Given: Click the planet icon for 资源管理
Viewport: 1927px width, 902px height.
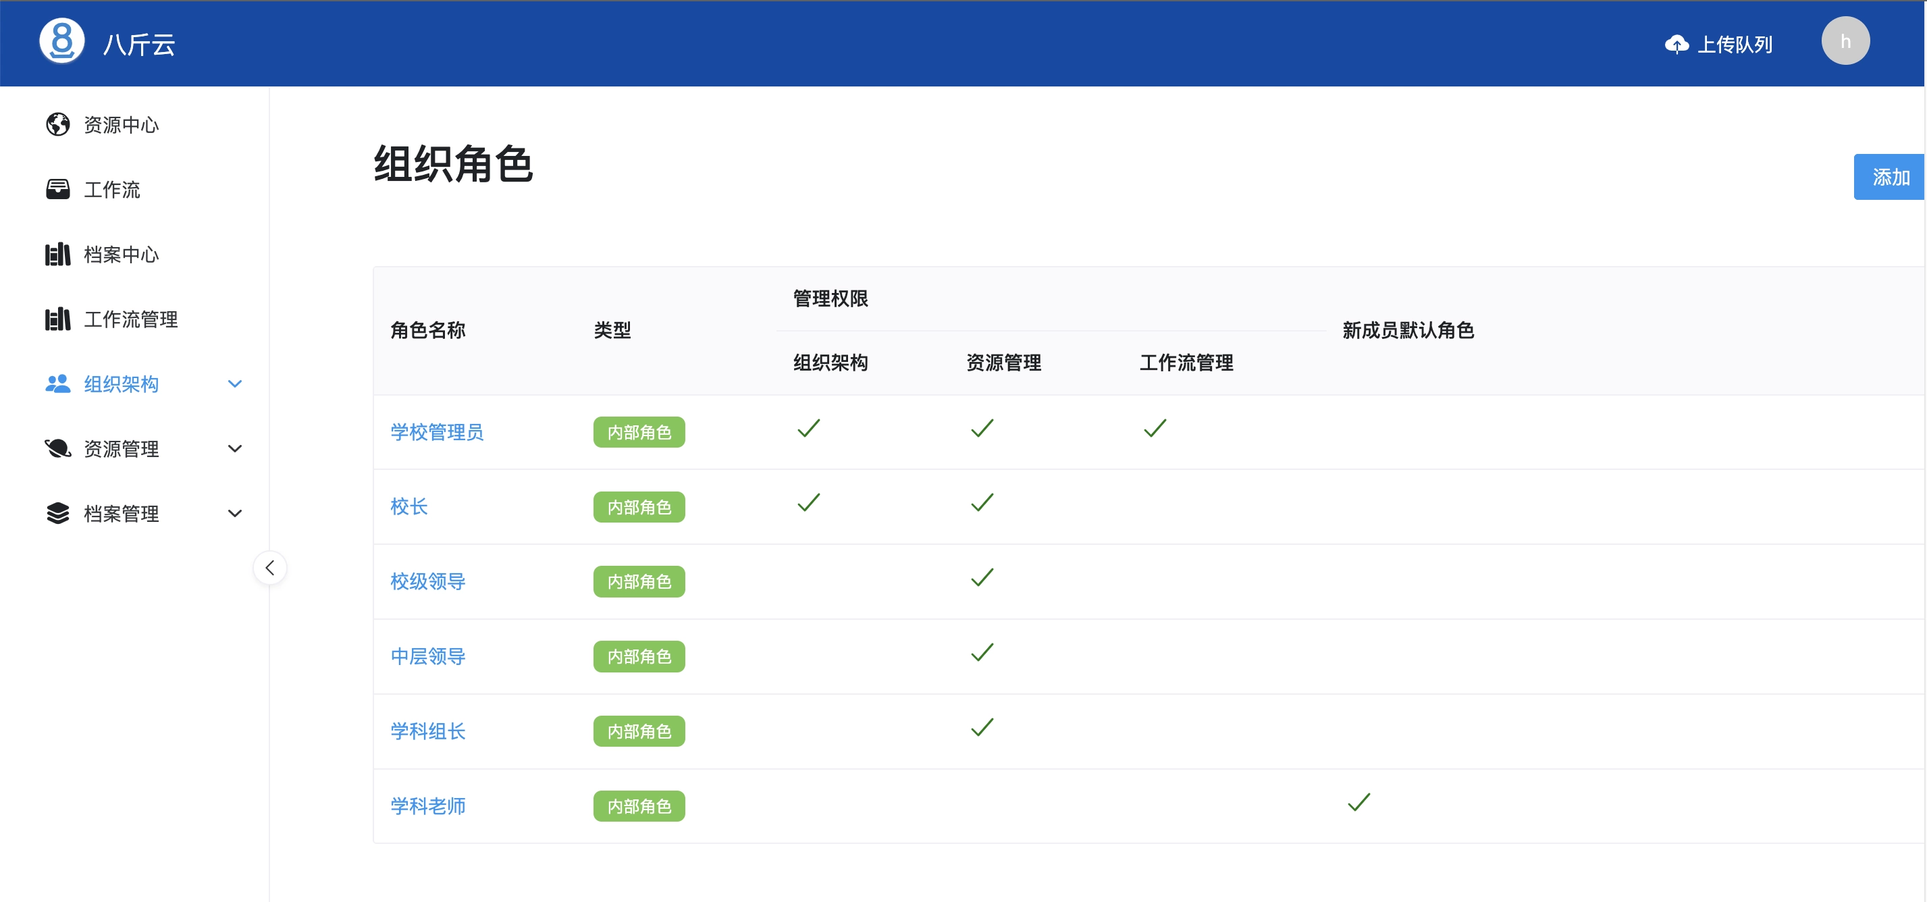Looking at the screenshot, I should pos(57,449).
